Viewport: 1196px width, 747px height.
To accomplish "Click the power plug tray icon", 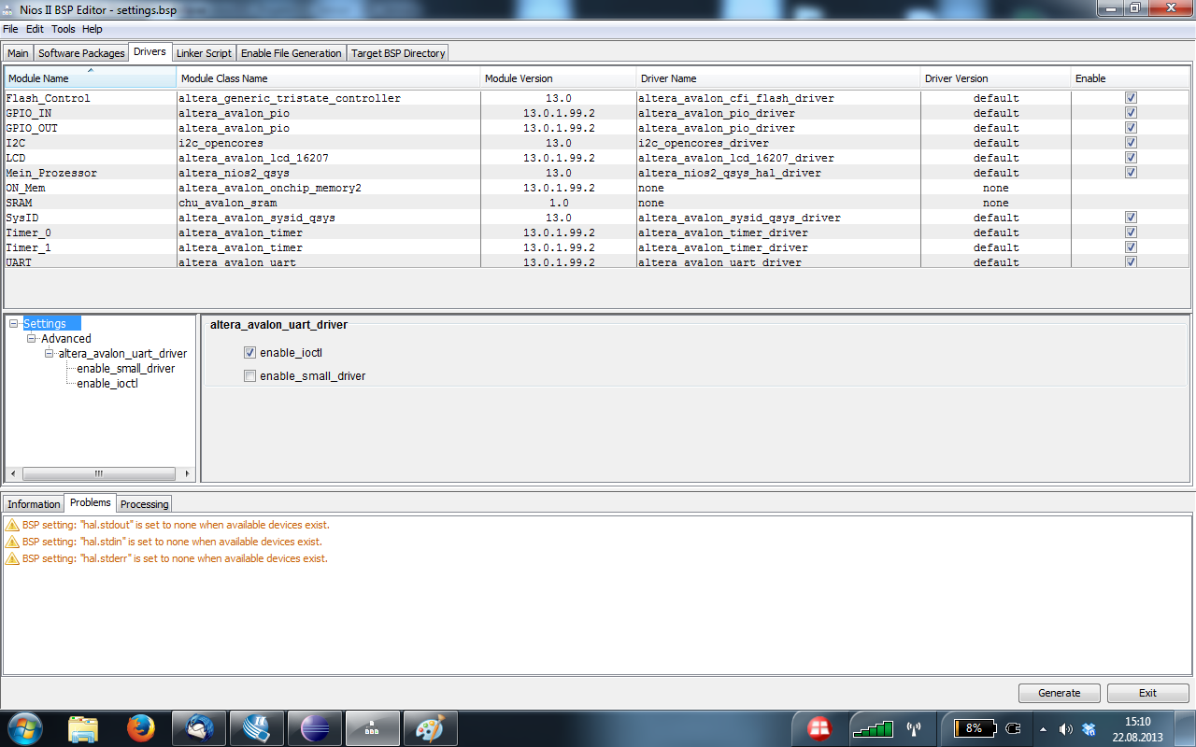I will click(1013, 728).
